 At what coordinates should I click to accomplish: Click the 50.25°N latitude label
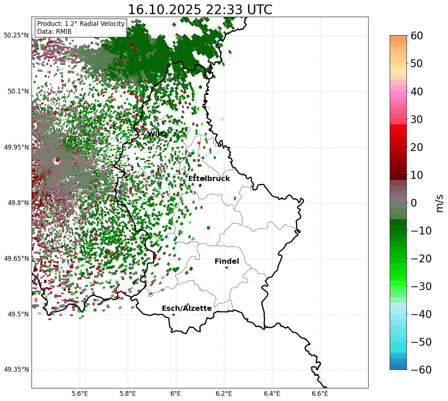16,35
